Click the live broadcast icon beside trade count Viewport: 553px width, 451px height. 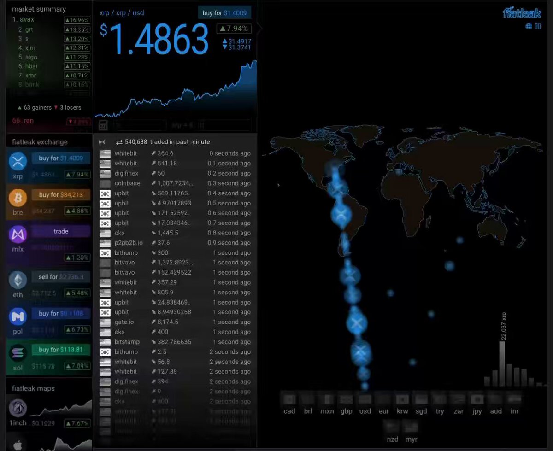click(102, 142)
